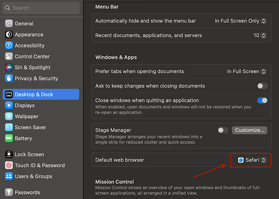Image resolution: width=279 pixels, height=199 pixels.
Task: Select Screen Saver in the sidebar
Action: (41, 127)
